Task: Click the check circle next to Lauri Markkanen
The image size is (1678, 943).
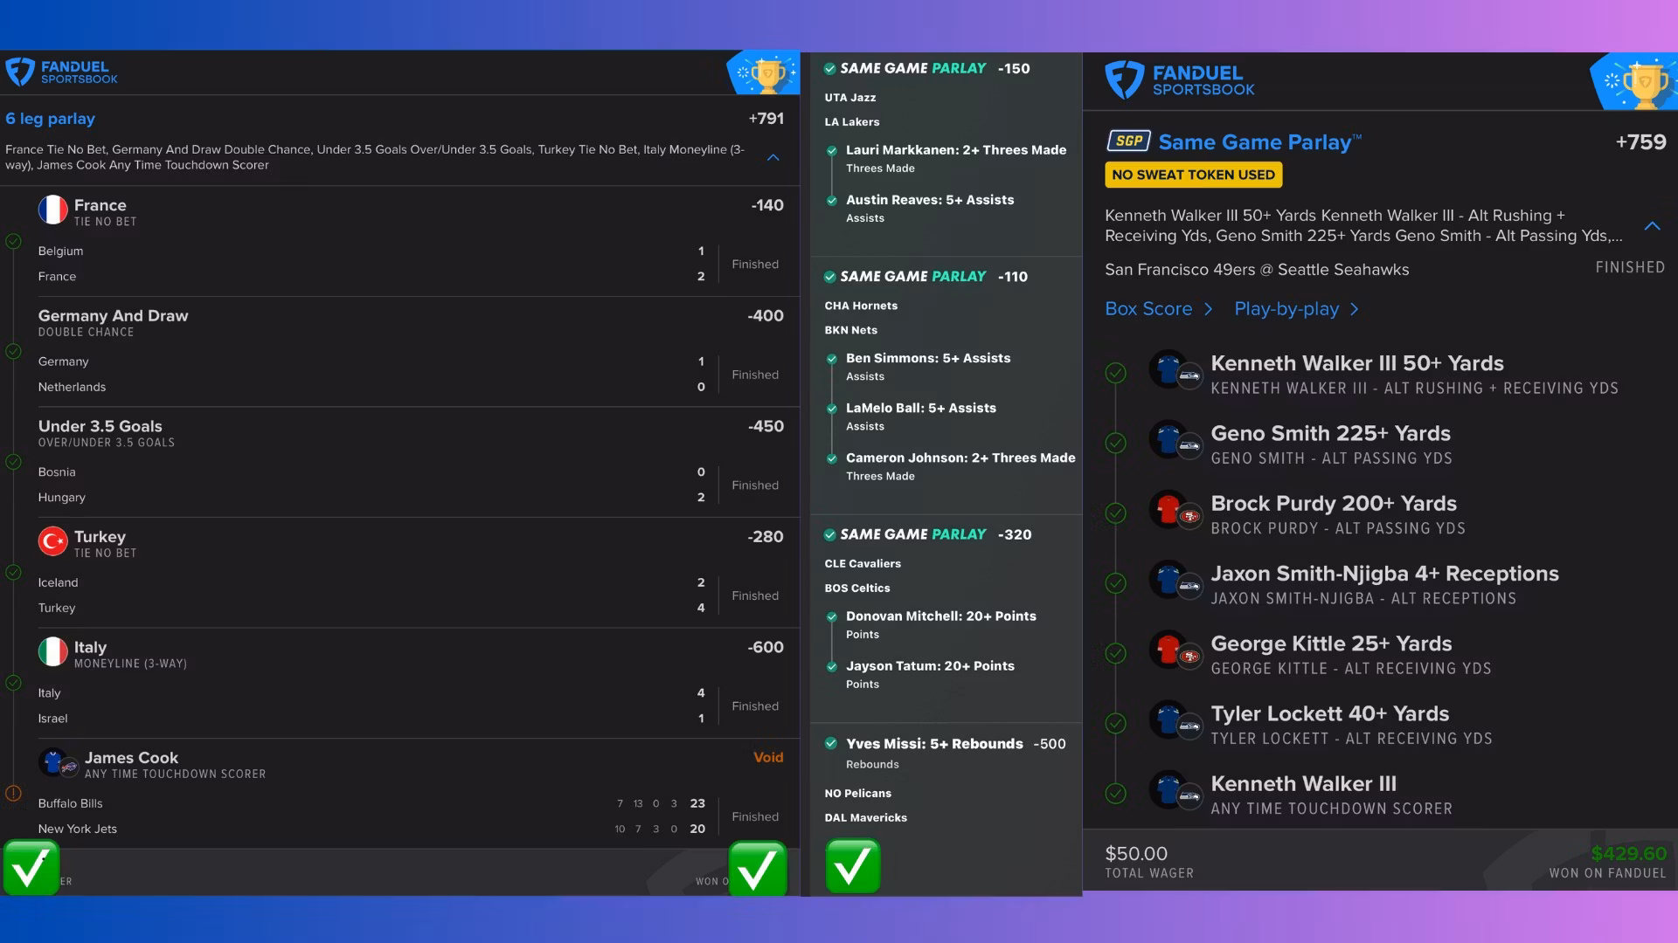Action: 832,151
